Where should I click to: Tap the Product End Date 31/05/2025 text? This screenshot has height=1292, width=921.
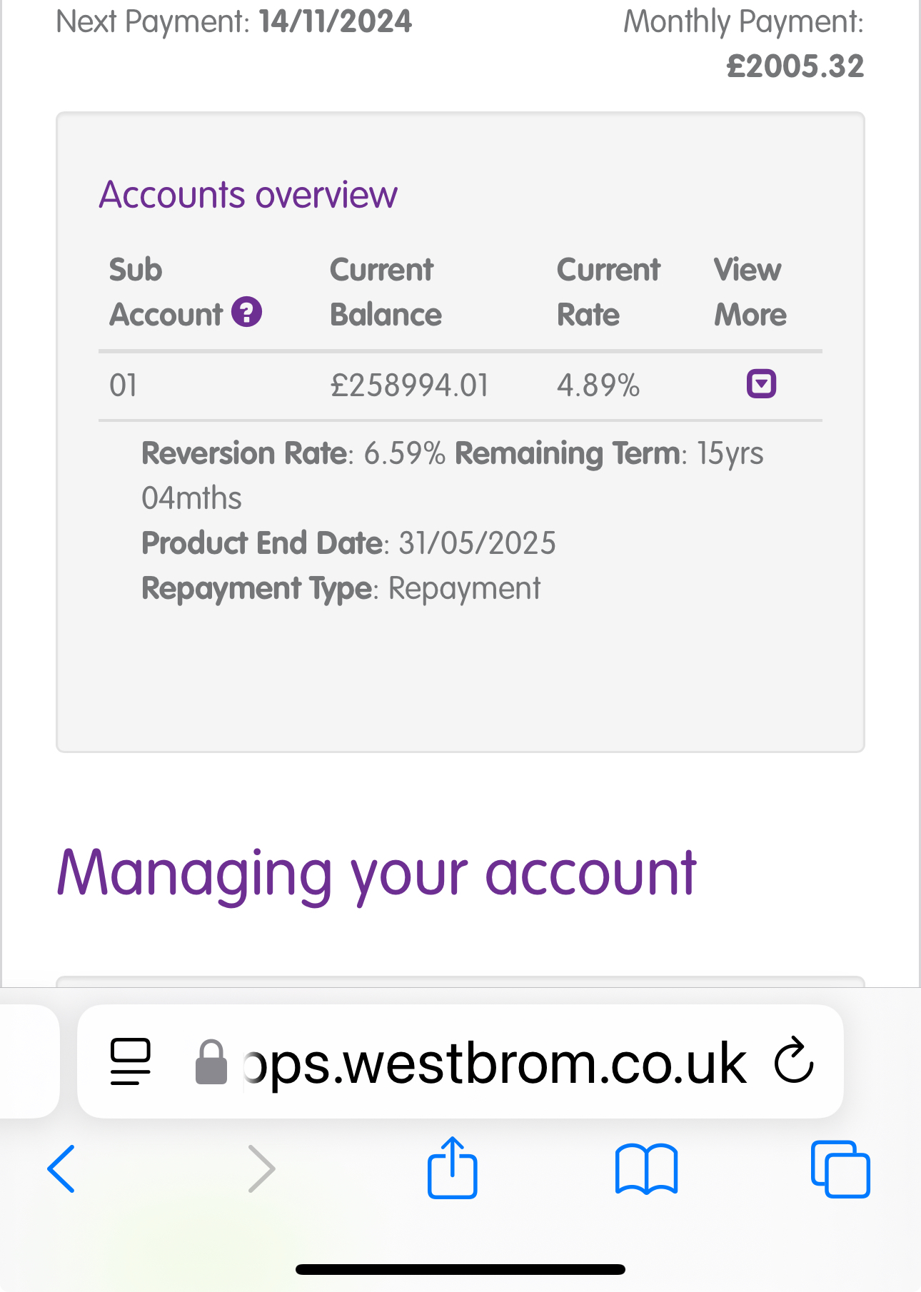click(x=348, y=543)
